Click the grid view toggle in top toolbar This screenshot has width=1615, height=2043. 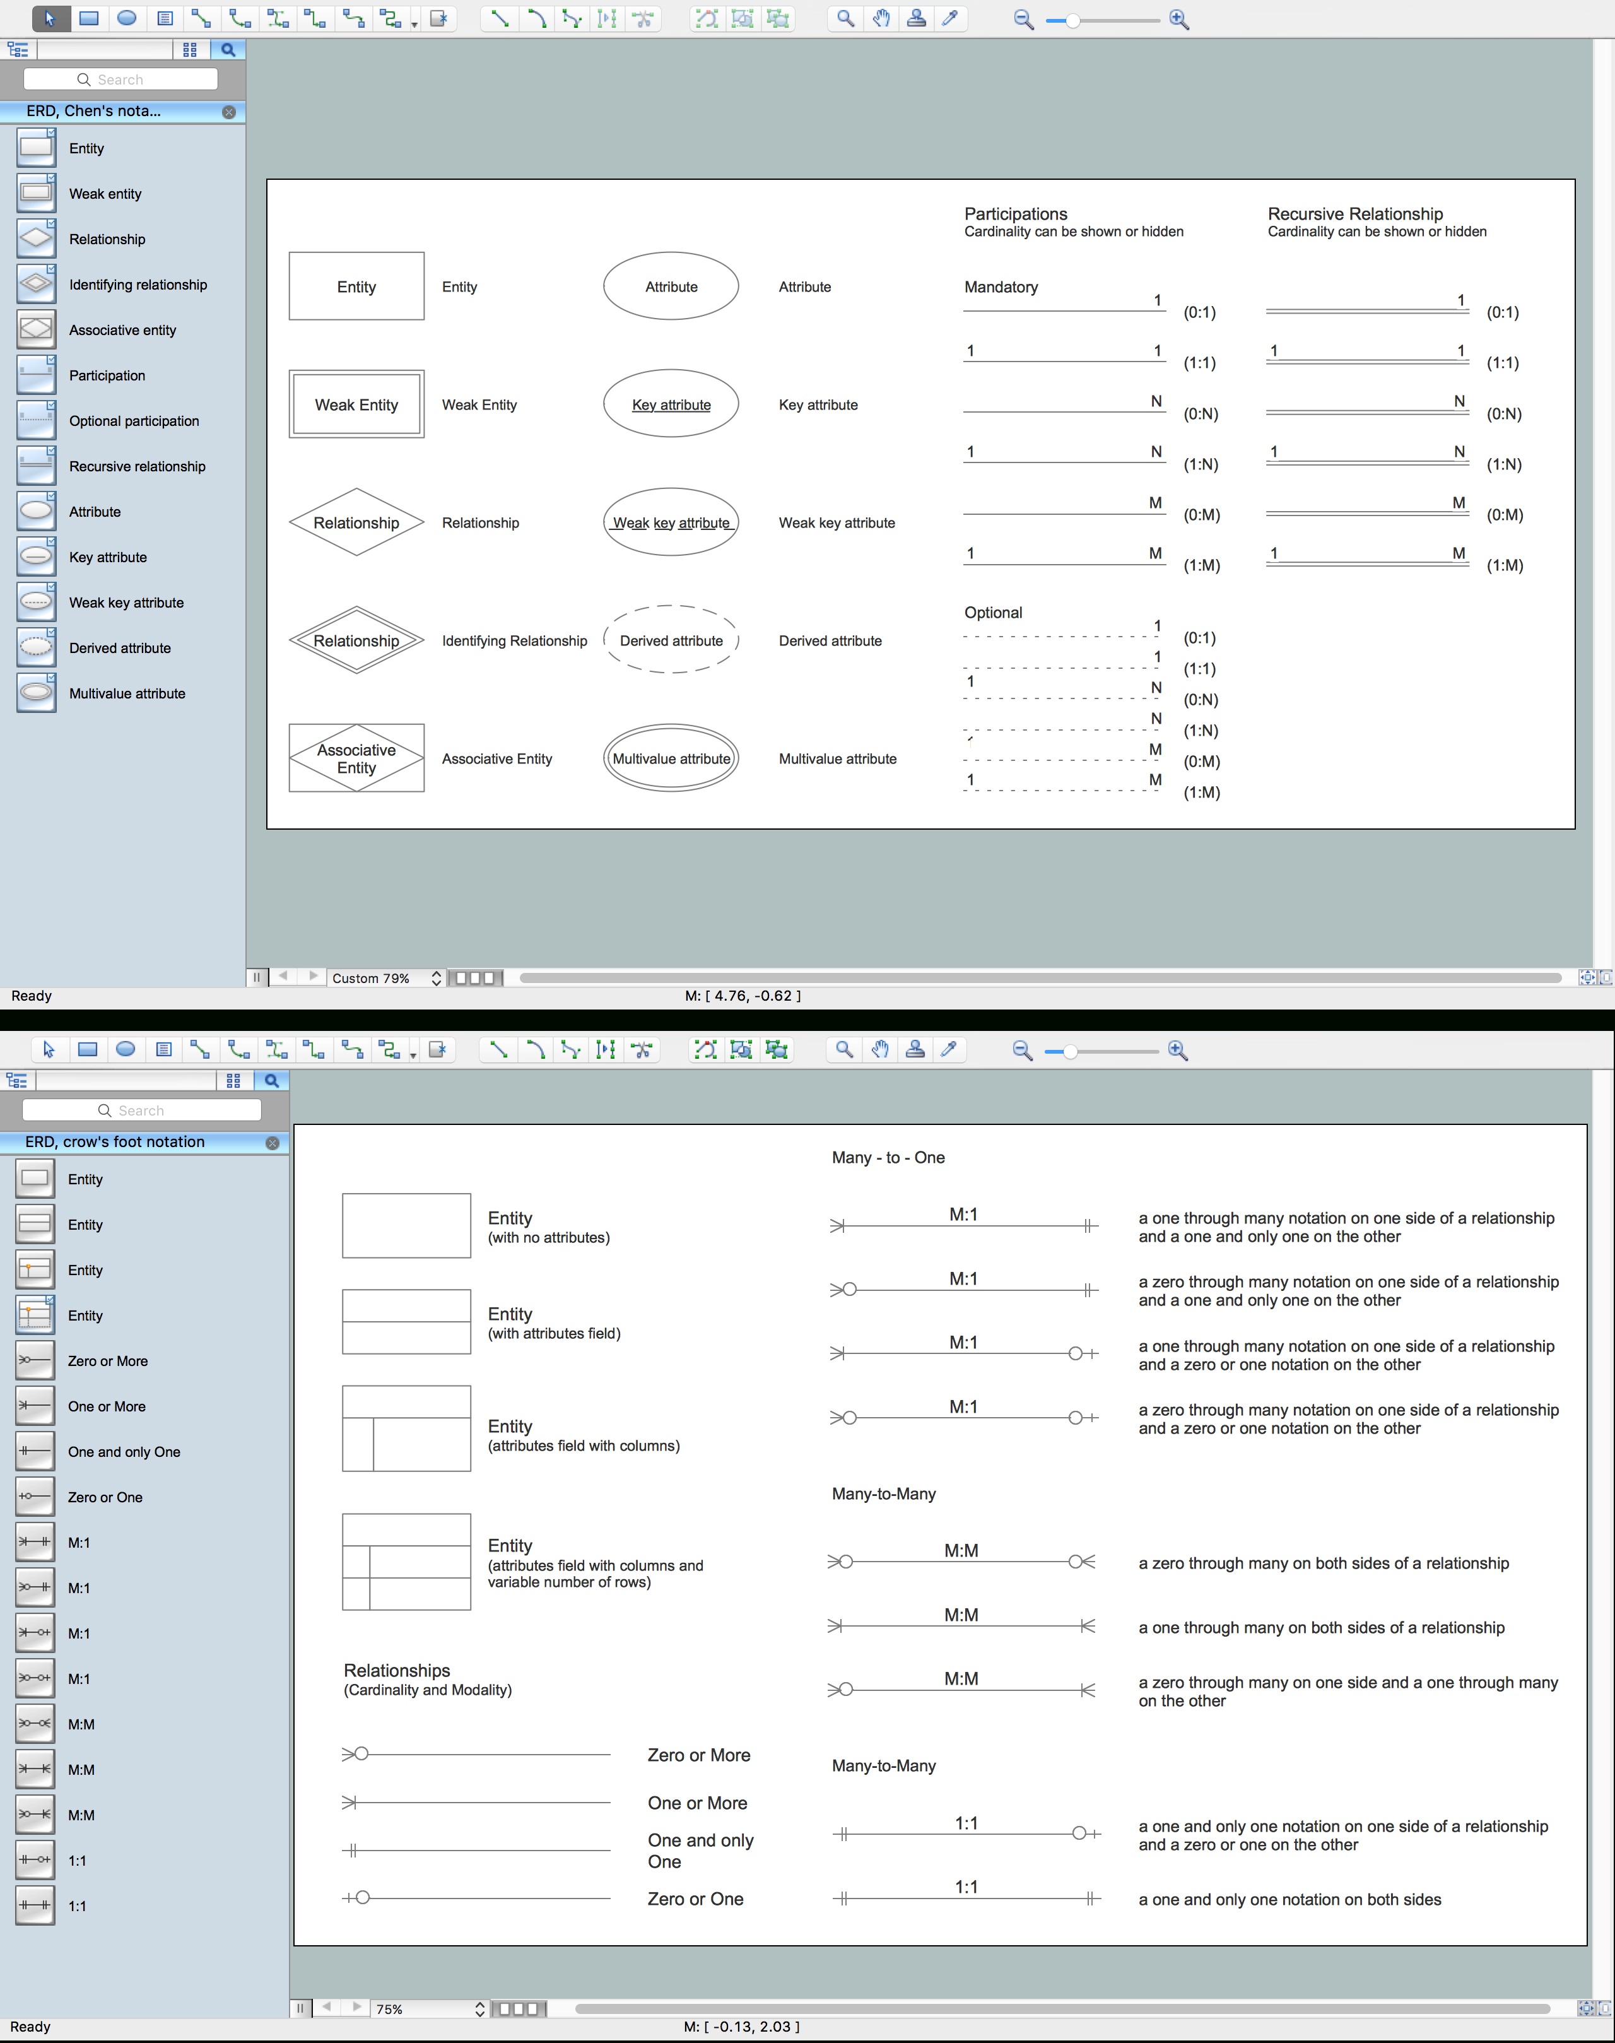192,50
